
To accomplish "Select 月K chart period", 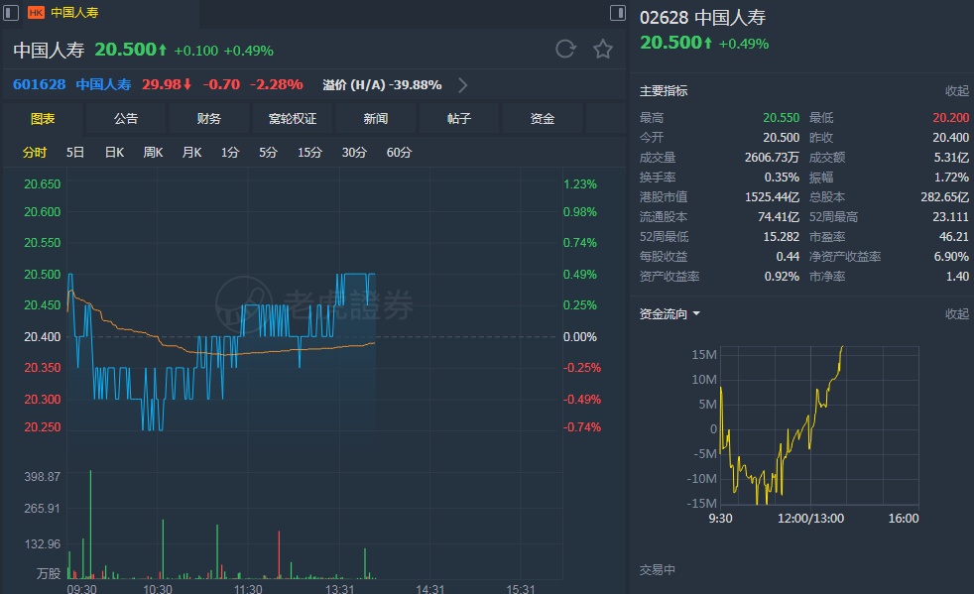I will pyautogui.click(x=191, y=153).
